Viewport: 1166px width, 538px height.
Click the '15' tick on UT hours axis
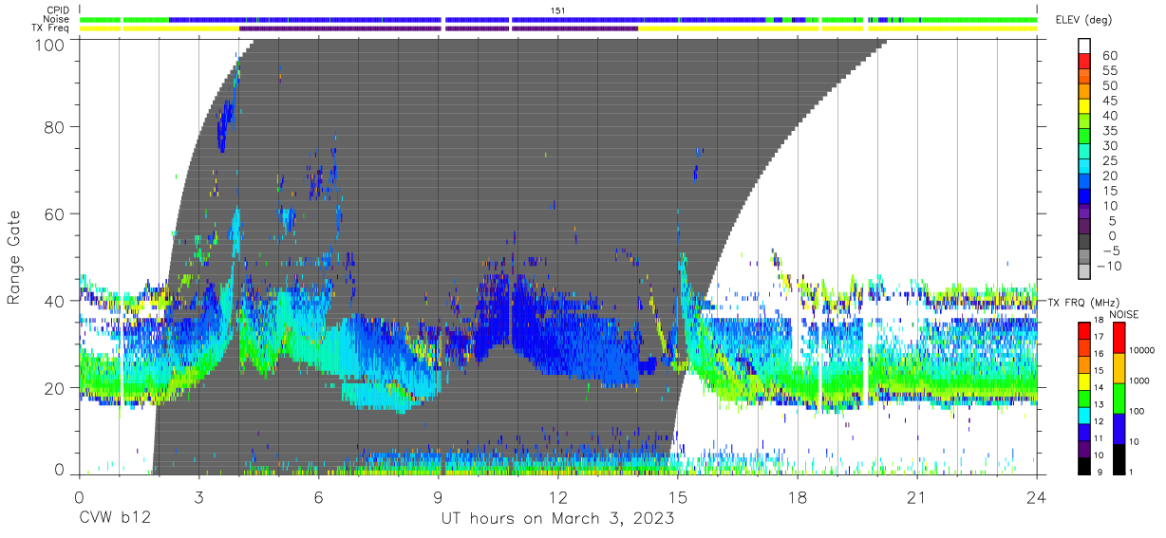(678, 495)
